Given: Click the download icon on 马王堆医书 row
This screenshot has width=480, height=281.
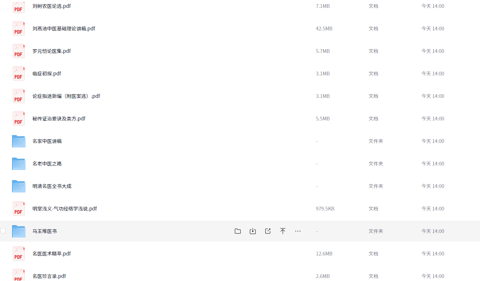Looking at the screenshot, I should pyautogui.click(x=253, y=231).
